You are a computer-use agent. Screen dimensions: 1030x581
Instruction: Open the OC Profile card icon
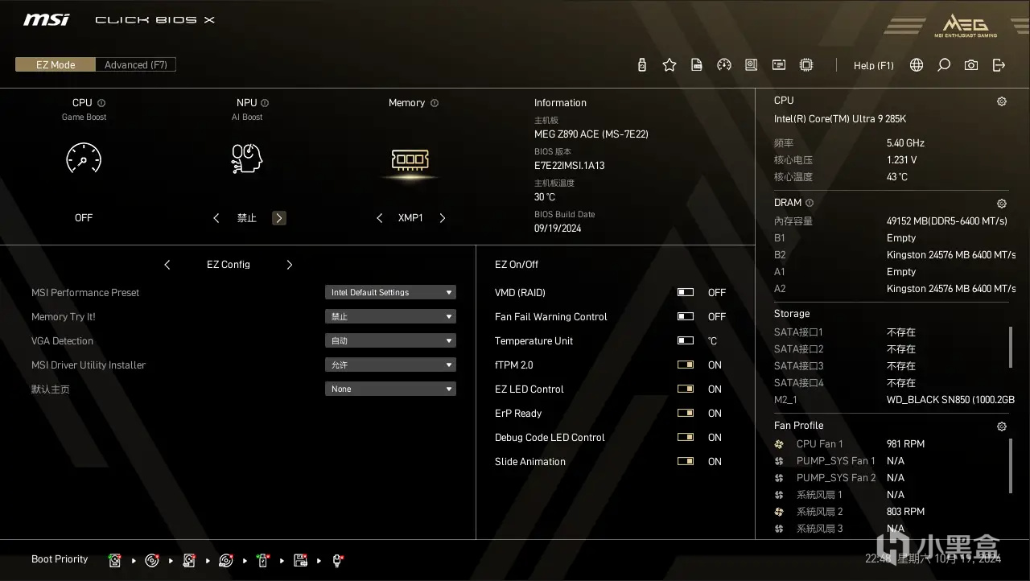point(779,65)
